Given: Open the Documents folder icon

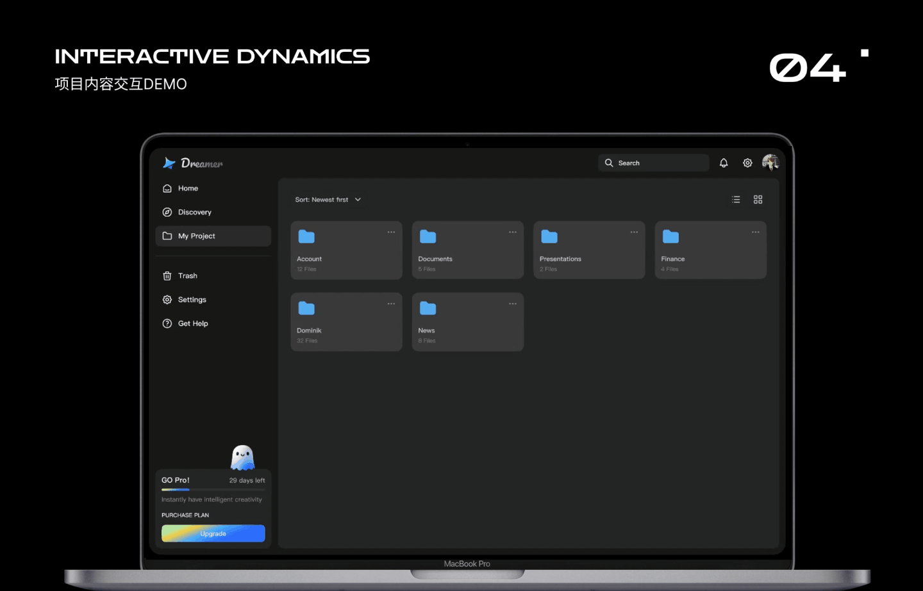Looking at the screenshot, I should tap(428, 237).
